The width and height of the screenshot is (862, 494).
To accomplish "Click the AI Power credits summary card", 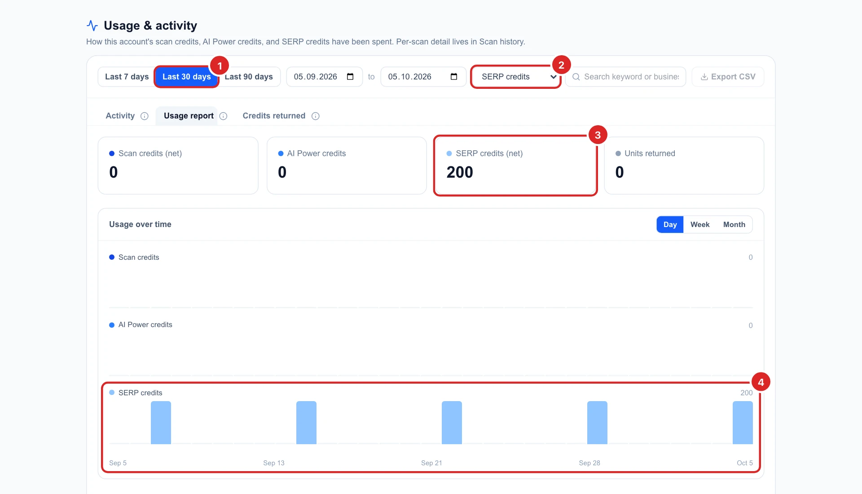I will pyautogui.click(x=347, y=166).
